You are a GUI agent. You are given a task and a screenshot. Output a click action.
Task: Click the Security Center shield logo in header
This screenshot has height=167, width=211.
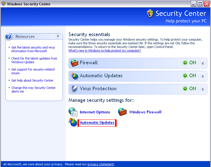pos(150,13)
